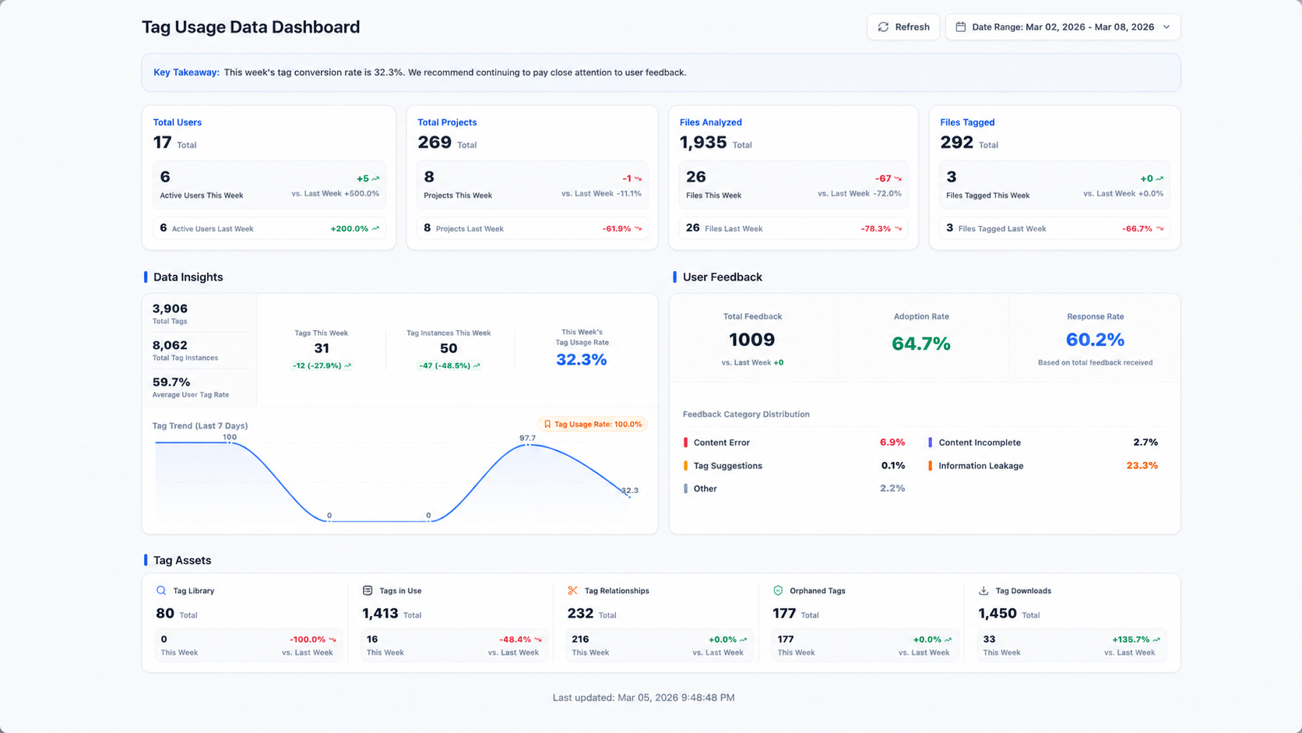Click the Orphaned Tags shield icon

coord(778,590)
